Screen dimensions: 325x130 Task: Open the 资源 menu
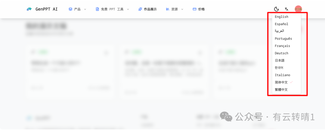click(175, 9)
